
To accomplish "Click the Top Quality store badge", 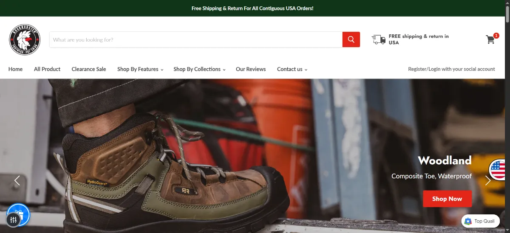I will click(x=481, y=221).
